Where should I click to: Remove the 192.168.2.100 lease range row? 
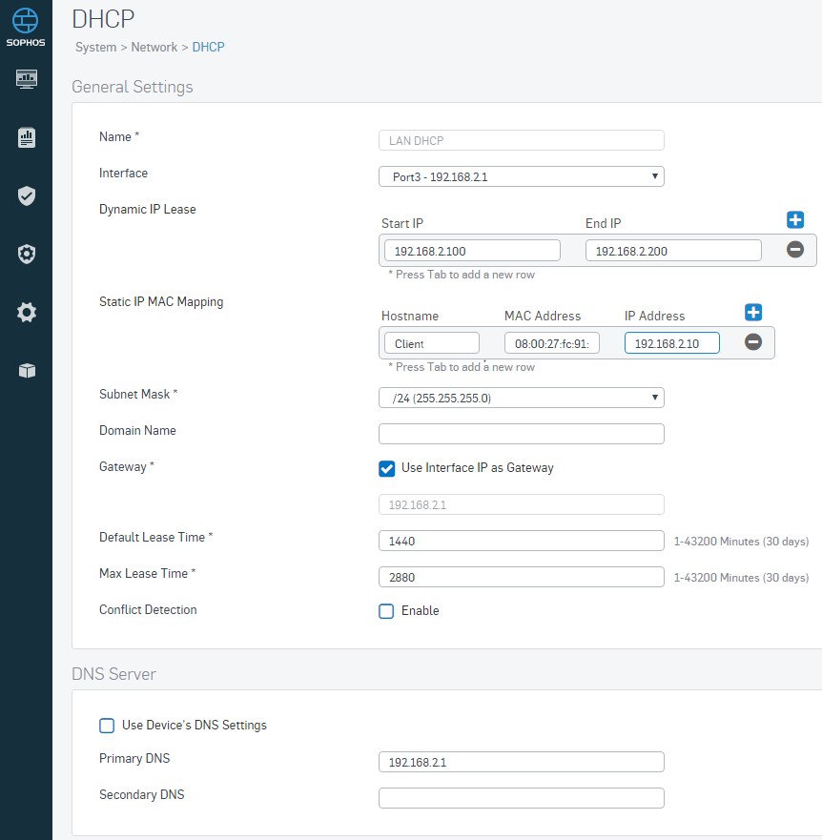click(795, 249)
